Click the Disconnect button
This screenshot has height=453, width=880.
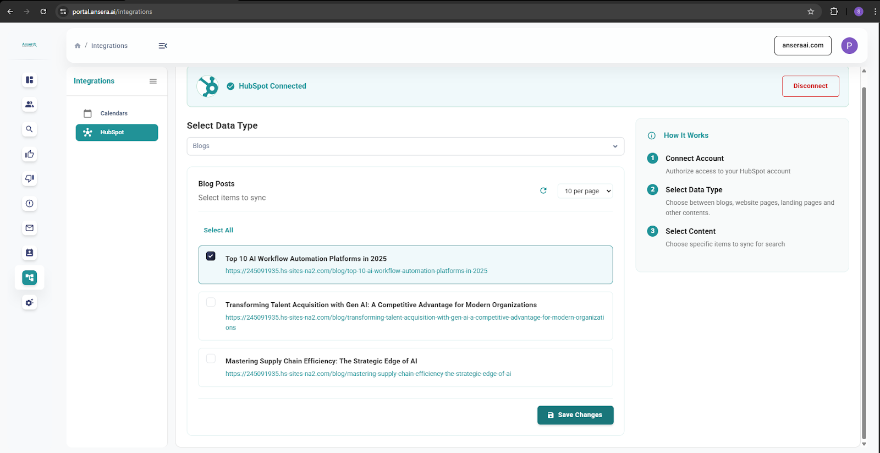(810, 86)
